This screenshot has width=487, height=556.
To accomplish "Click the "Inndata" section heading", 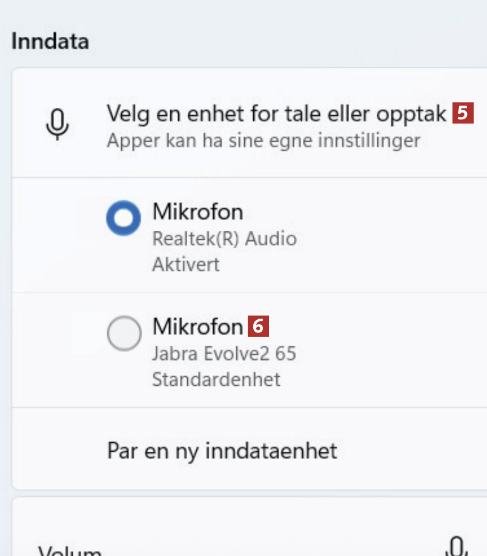I will pos(50,42).
